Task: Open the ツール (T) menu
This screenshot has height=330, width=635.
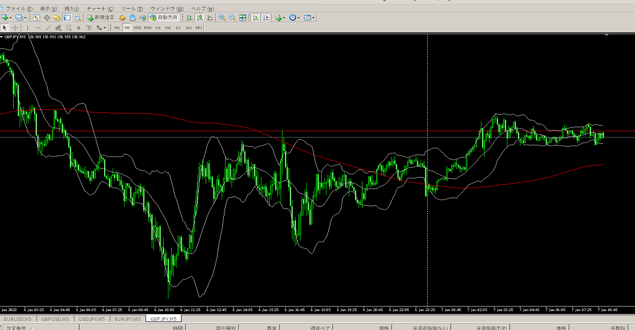Action: tap(132, 9)
